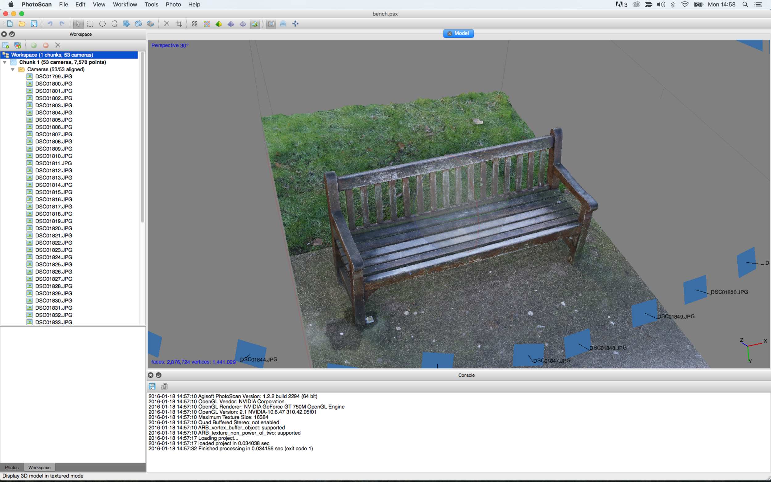
Task: Close the Workspace panel
Action: pyautogui.click(x=4, y=34)
